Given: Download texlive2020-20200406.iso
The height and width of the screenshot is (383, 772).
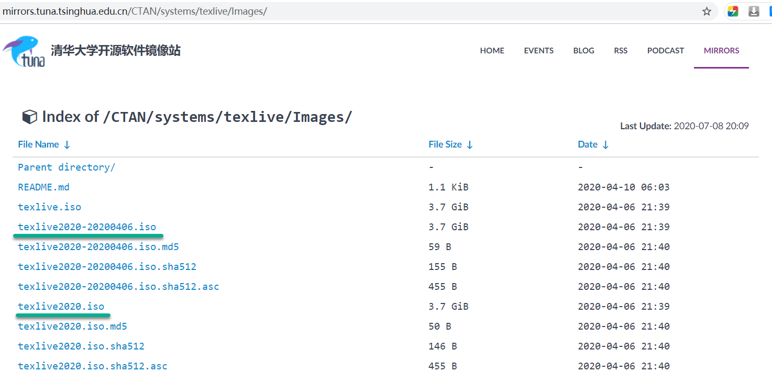Looking at the screenshot, I should click(x=87, y=227).
